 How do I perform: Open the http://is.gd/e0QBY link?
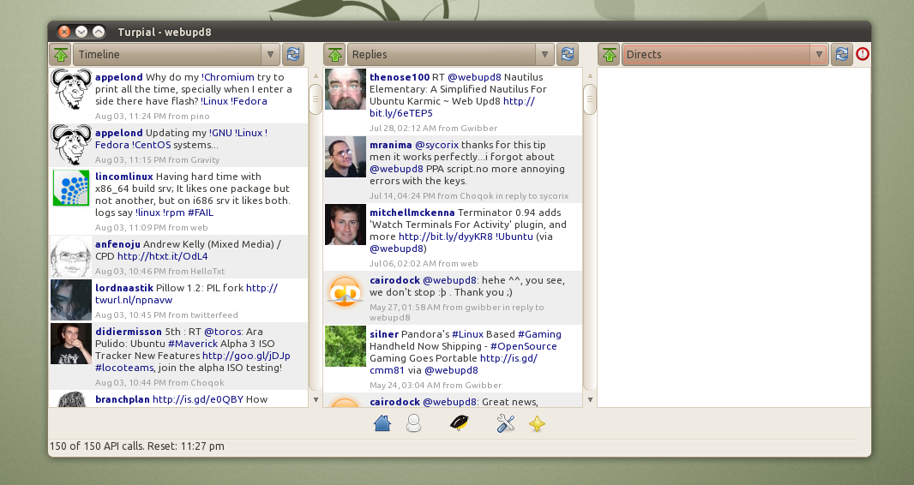[x=197, y=398]
